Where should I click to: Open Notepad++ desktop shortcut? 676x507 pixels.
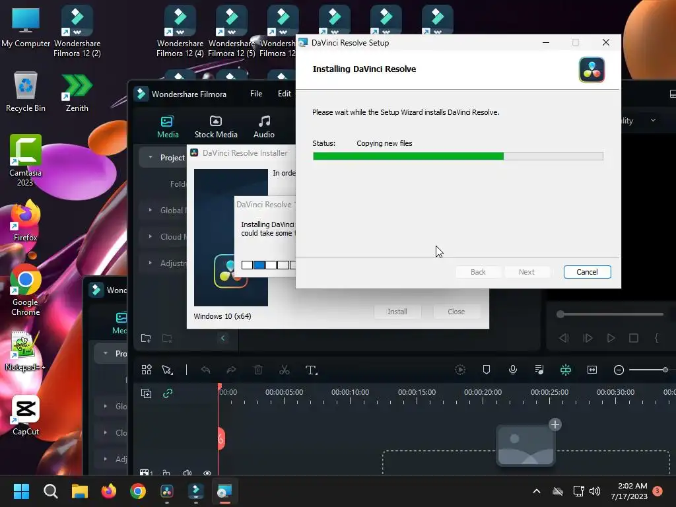click(24, 351)
